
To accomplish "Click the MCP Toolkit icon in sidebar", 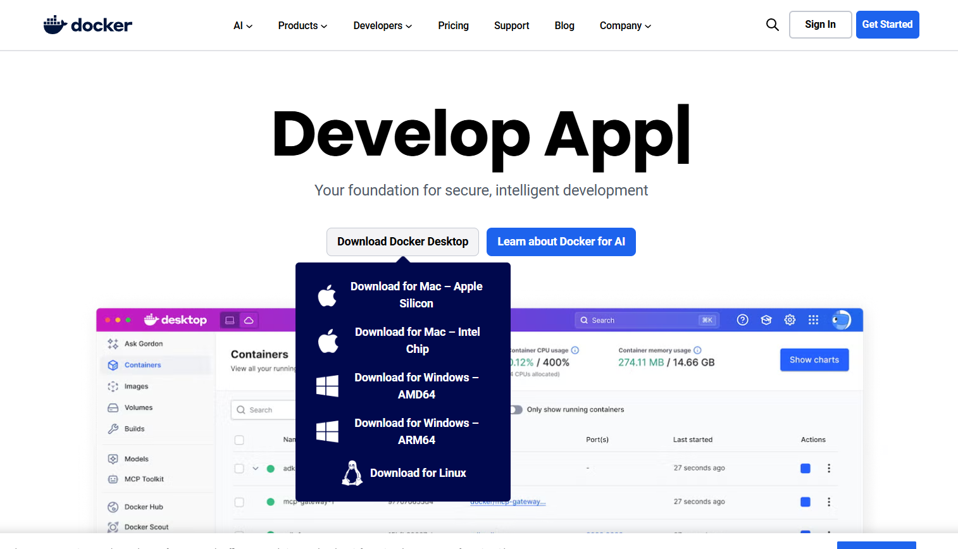I will pos(113,479).
